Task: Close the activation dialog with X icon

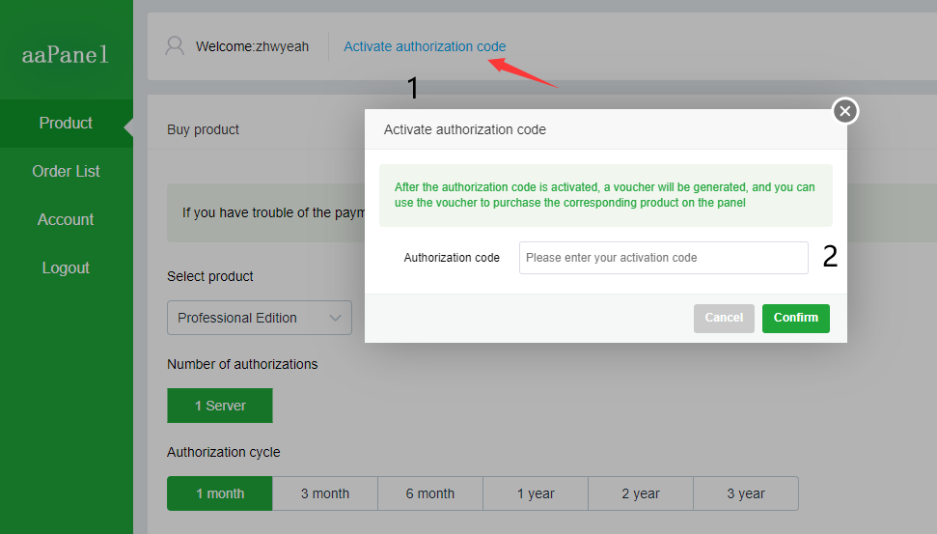Action: click(x=845, y=112)
